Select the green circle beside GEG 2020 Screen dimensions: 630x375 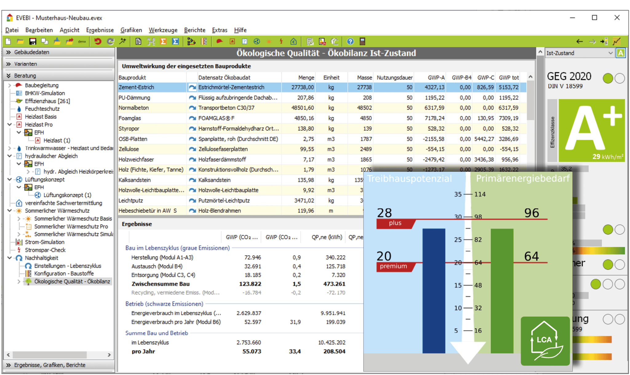click(x=608, y=78)
